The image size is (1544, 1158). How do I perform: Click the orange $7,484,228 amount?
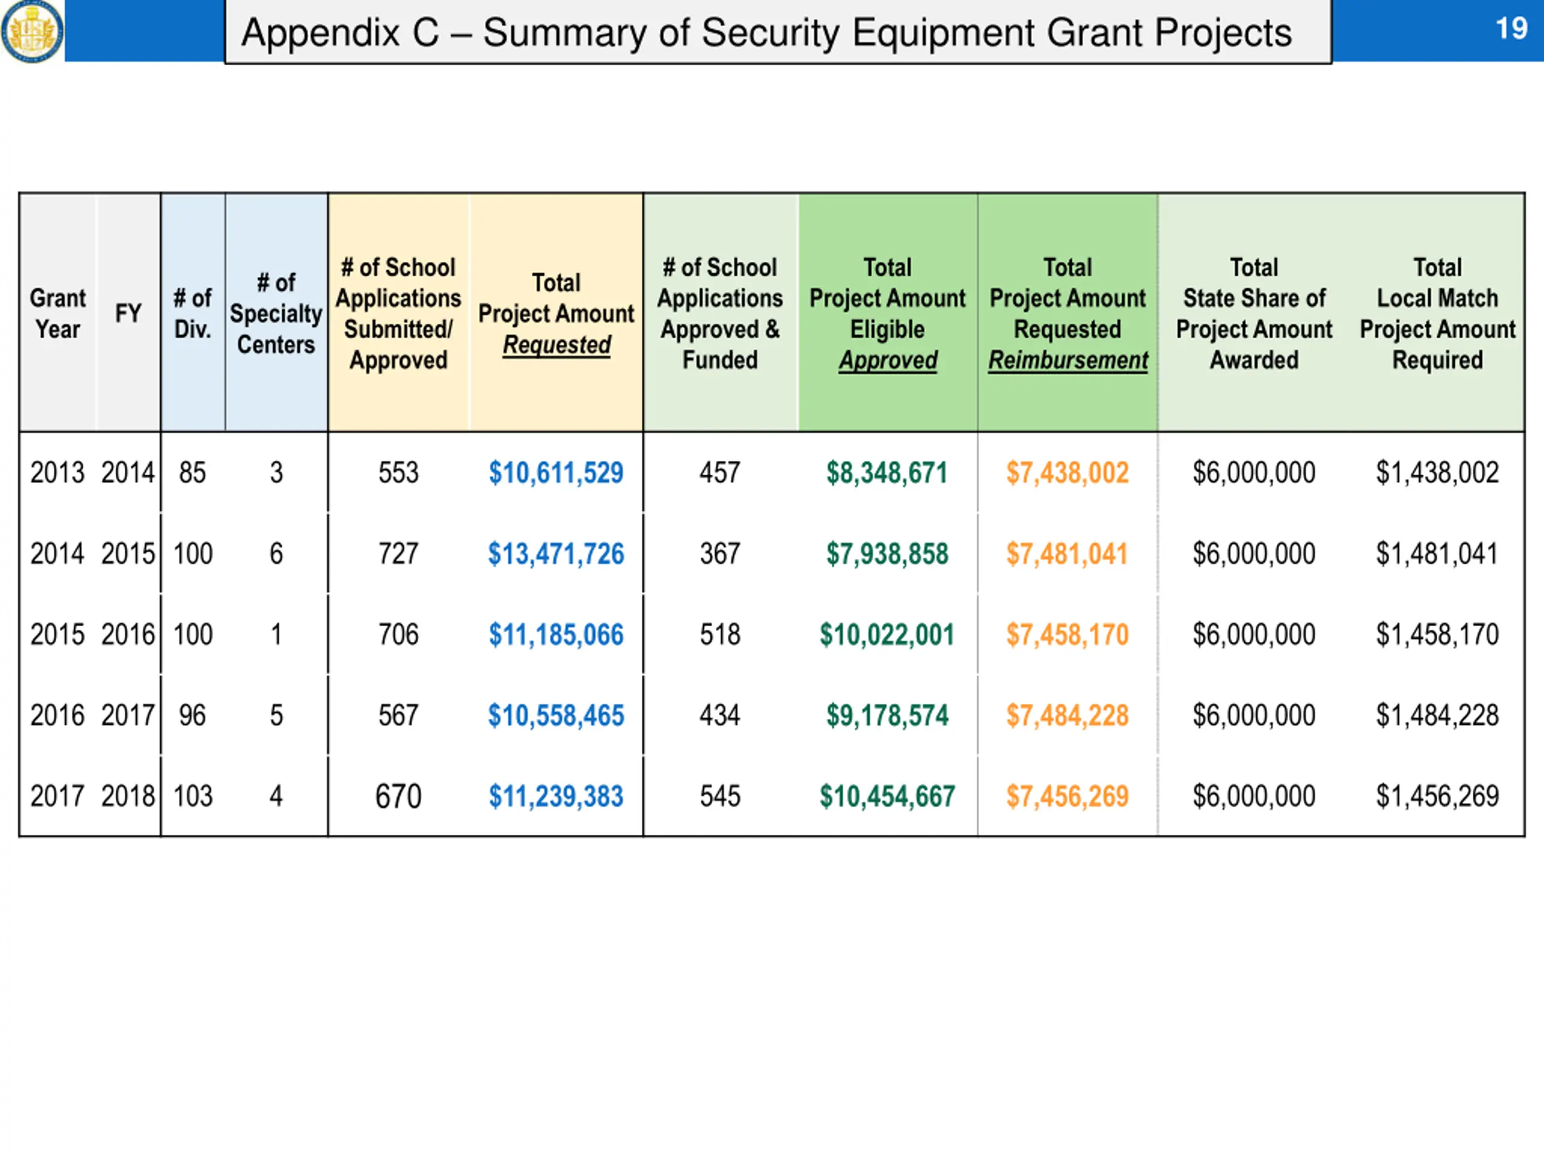pyautogui.click(x=1066, y=715)
